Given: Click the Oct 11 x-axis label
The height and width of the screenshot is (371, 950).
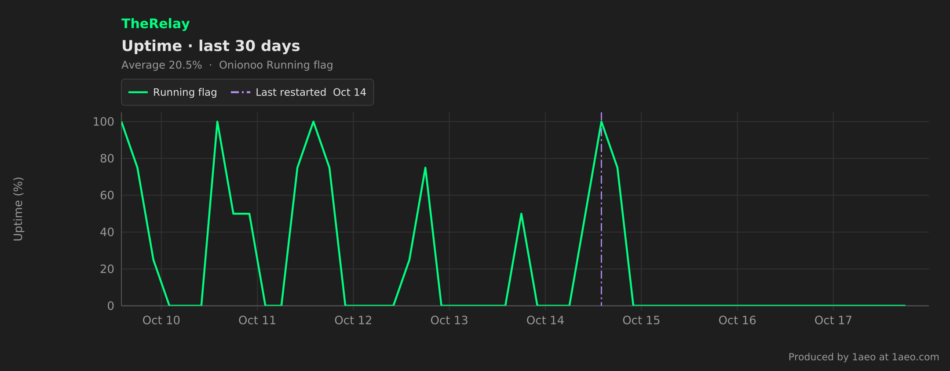Looking at the screenshot, I should (257, 320).
